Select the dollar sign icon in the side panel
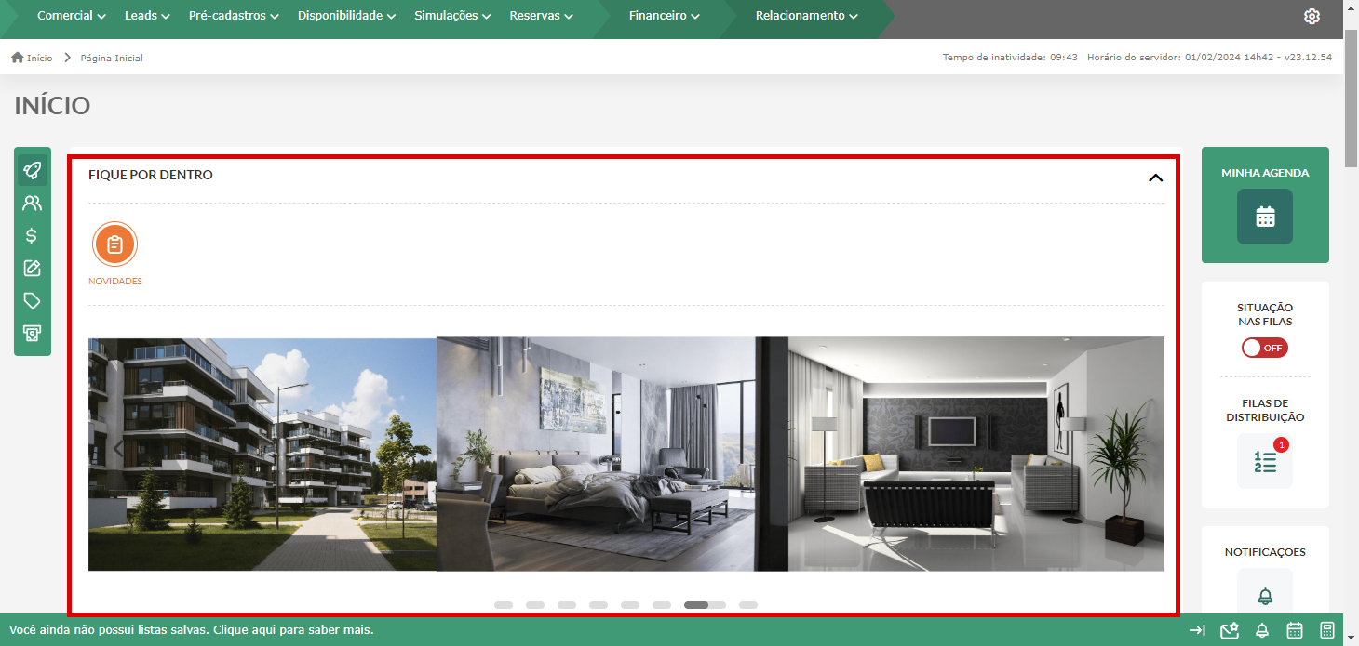 point(33,236)
